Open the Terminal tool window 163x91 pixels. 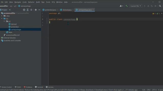tap(39, 87)
